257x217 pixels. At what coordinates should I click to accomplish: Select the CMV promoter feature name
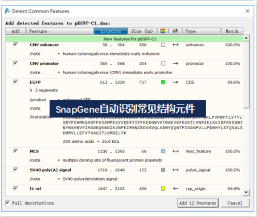click(44, 64)
